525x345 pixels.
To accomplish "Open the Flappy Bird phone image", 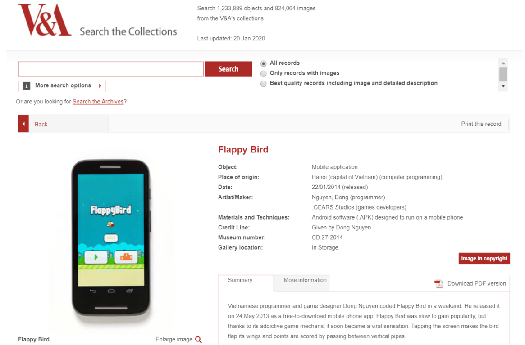I will tap(110, 237).
